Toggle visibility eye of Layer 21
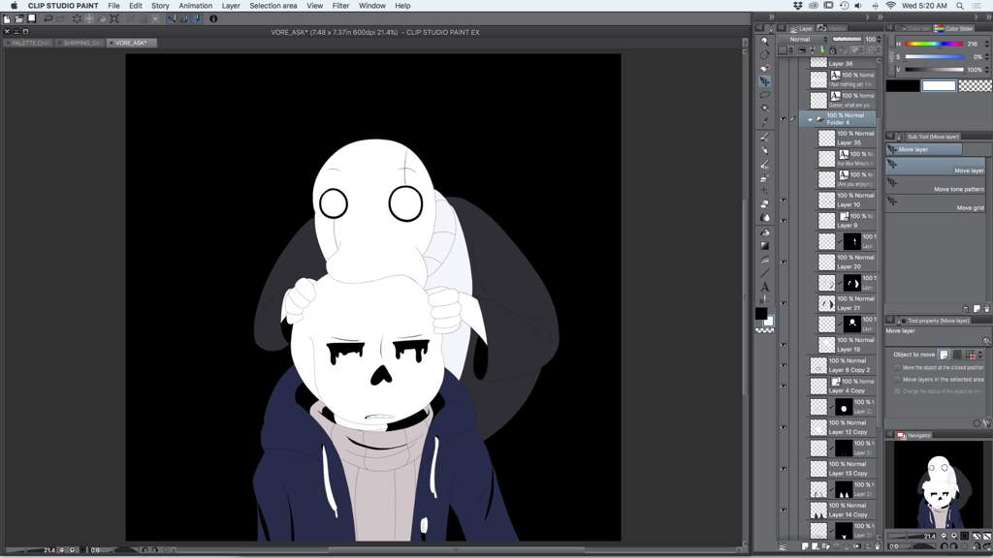The width and height of the screenshot is (993, 558). click(x=784, y=303)
